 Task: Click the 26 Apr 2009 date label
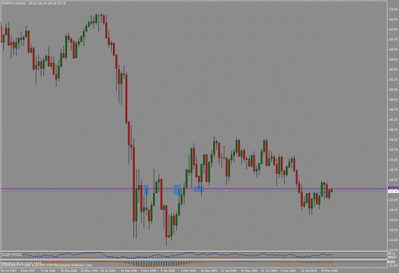209,270
